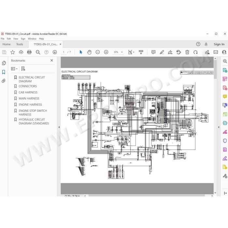
Task: Click the page number input field
Action: (64, 52)
